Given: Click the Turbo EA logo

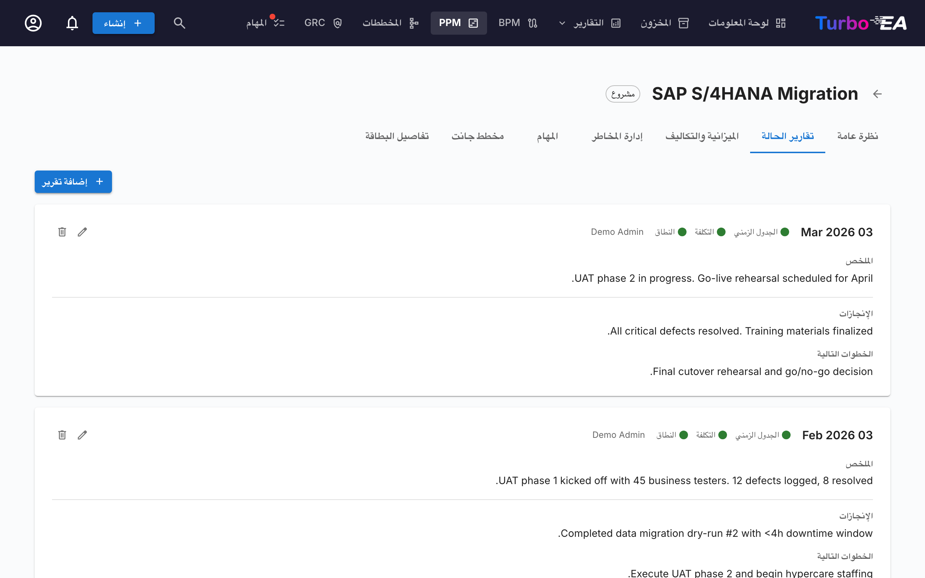Looking at the screenshot, I should 861,23.
